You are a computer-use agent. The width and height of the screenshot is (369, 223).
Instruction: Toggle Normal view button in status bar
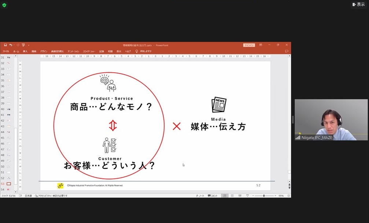[x=225, y=196]
